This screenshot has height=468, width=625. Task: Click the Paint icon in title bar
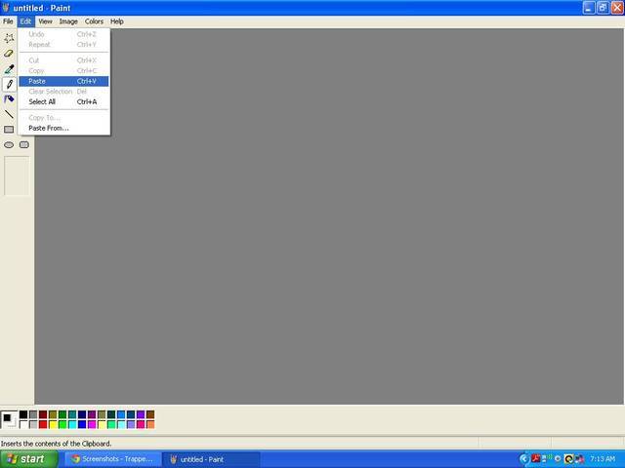click(6, 8)
